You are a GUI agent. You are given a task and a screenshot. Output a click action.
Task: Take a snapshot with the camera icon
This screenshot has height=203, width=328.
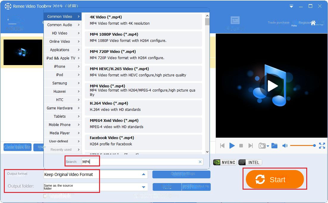(x=262, y=146)
